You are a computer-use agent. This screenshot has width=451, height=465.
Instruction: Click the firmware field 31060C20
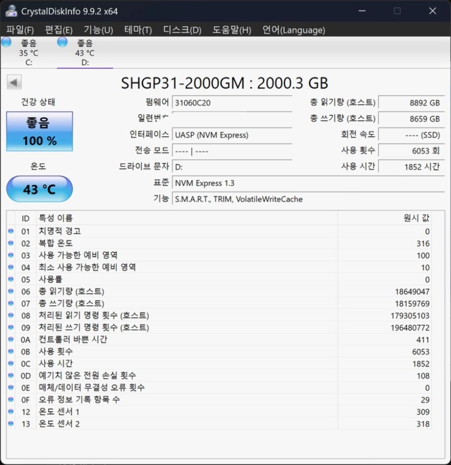click(232, 103)
